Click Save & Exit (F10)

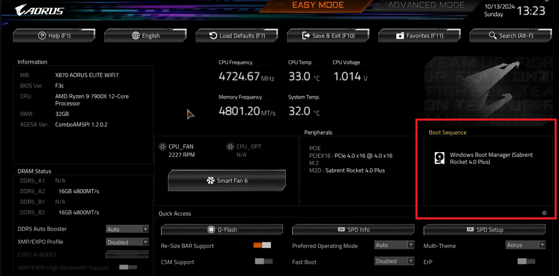click(x=328, y=35)
